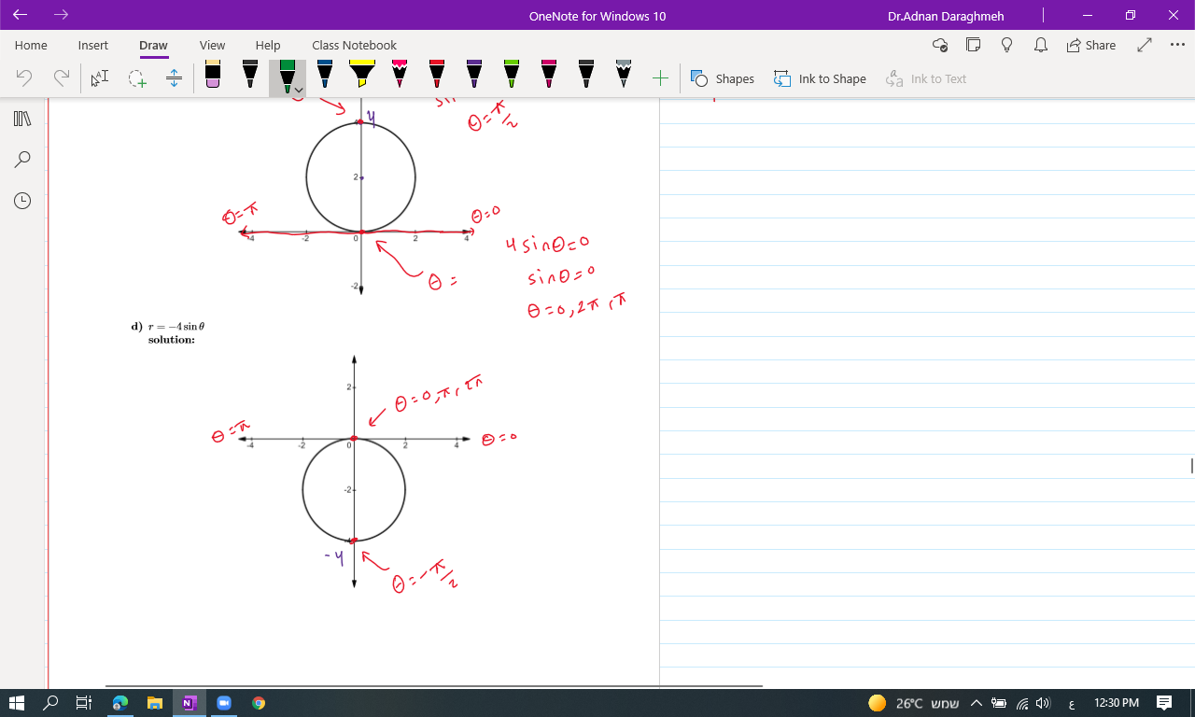
Task: Select the lime green pen
Action: tap(512, 75)
